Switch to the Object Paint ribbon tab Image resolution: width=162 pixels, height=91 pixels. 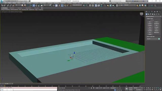coord(28,8)
